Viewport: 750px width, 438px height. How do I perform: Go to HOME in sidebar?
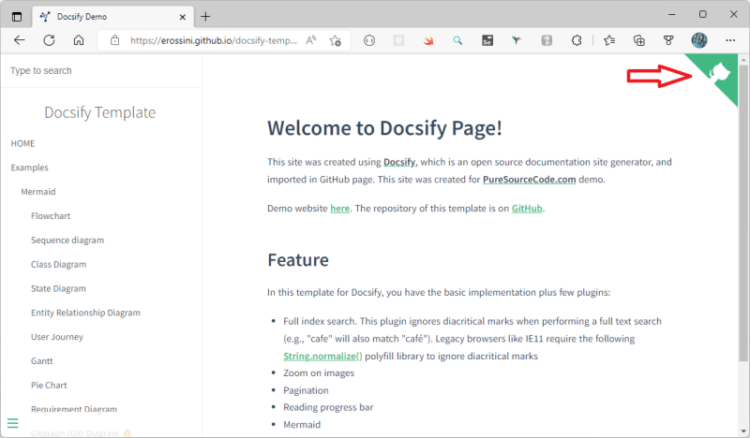22,143
